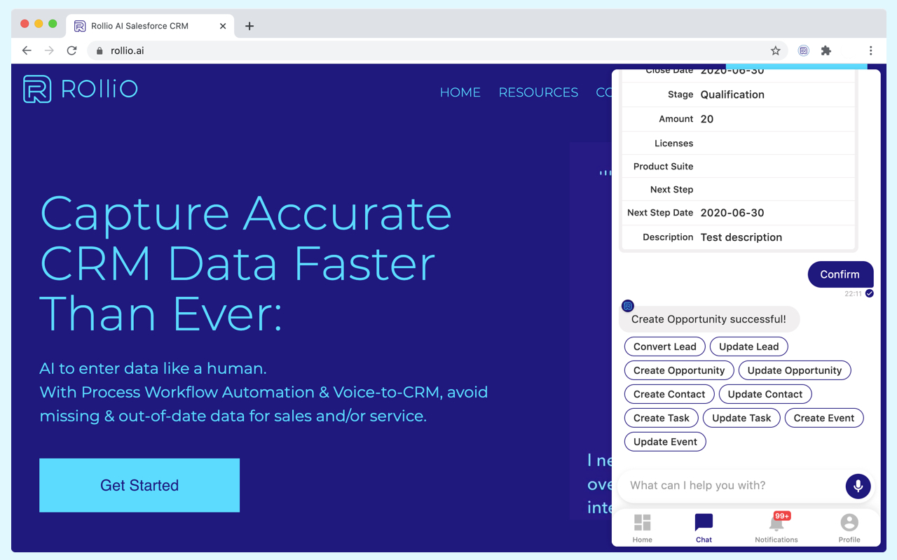897x560 pixels.
Task: Switch to the Home tab in chat widget
Action: 642,528
